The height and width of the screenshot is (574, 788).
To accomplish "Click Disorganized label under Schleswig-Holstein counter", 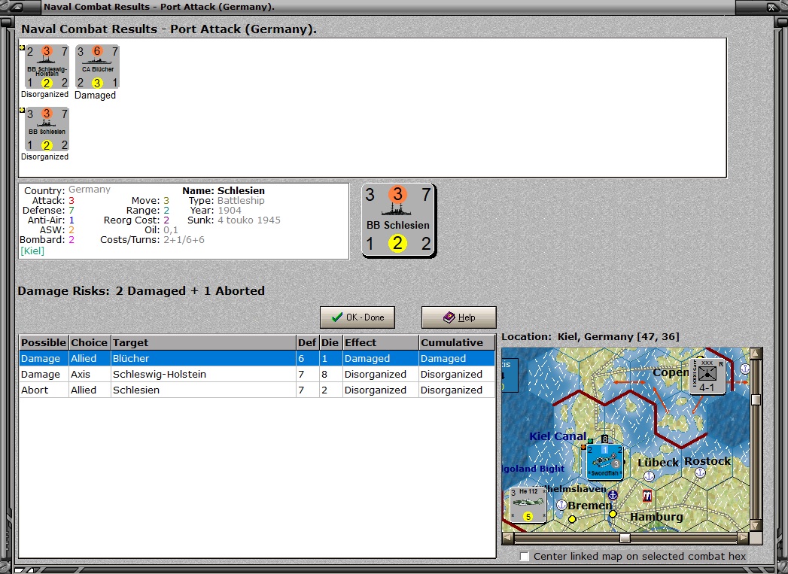I will tap(44, 94).
